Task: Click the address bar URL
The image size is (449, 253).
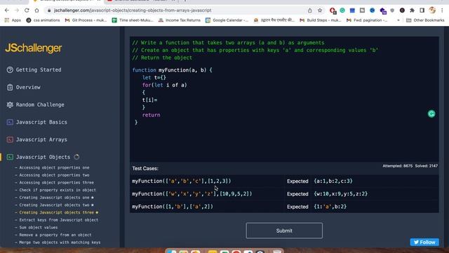Action: [x=133, y=11]
